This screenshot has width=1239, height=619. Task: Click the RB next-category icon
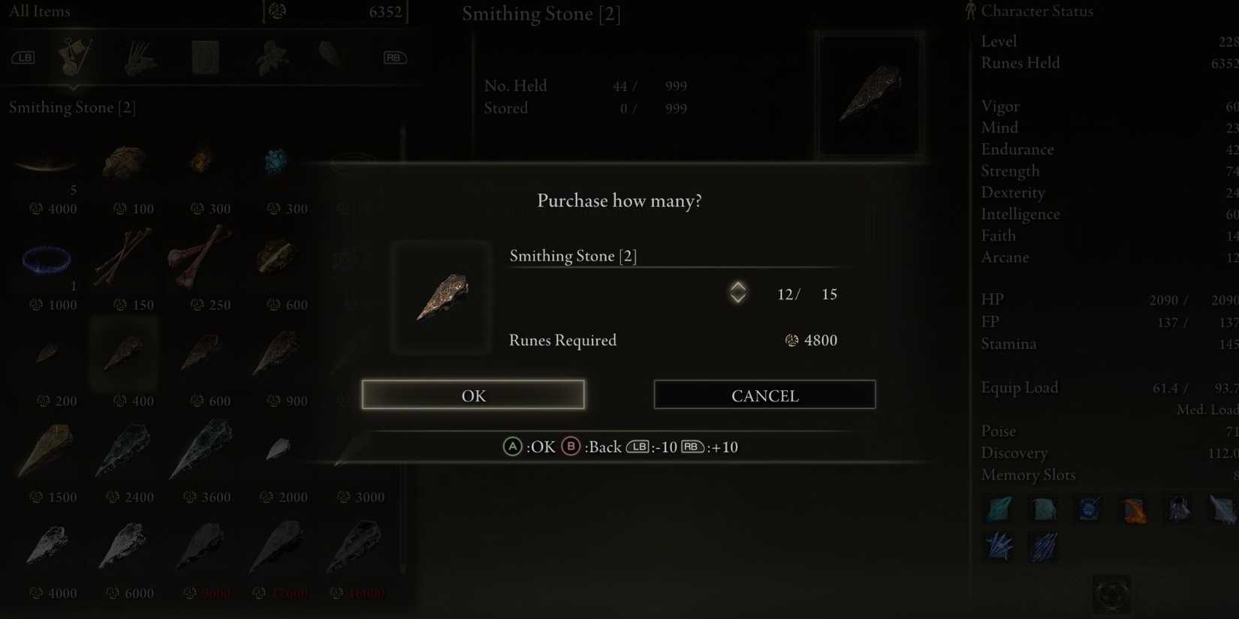pyautogui.click(x=394, y=58)
